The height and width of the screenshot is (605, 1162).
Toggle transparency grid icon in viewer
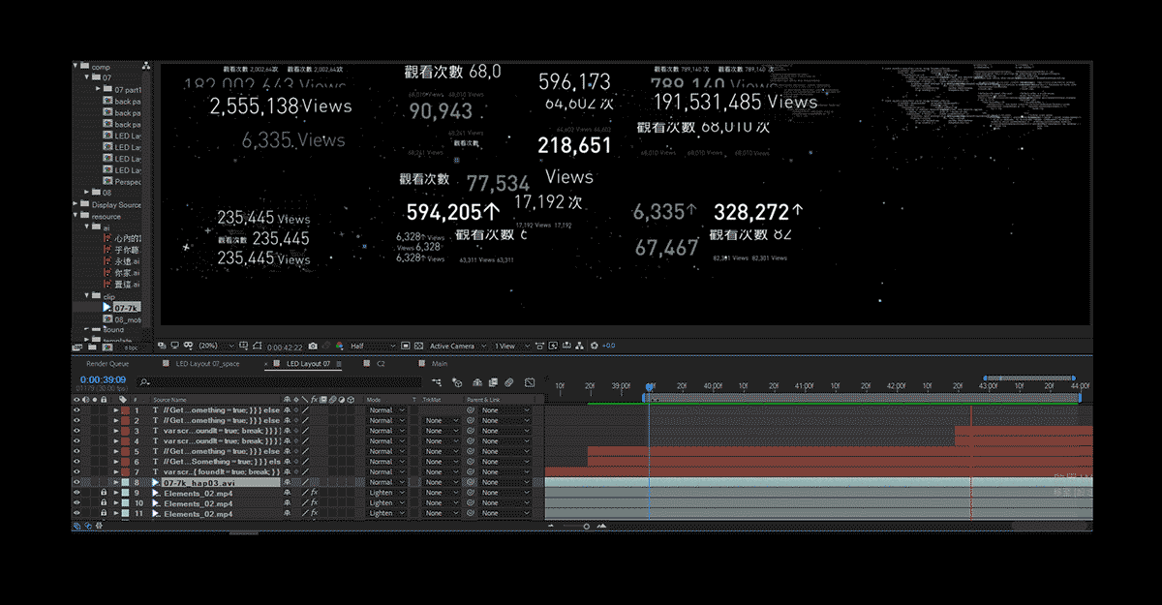[418, 346]
